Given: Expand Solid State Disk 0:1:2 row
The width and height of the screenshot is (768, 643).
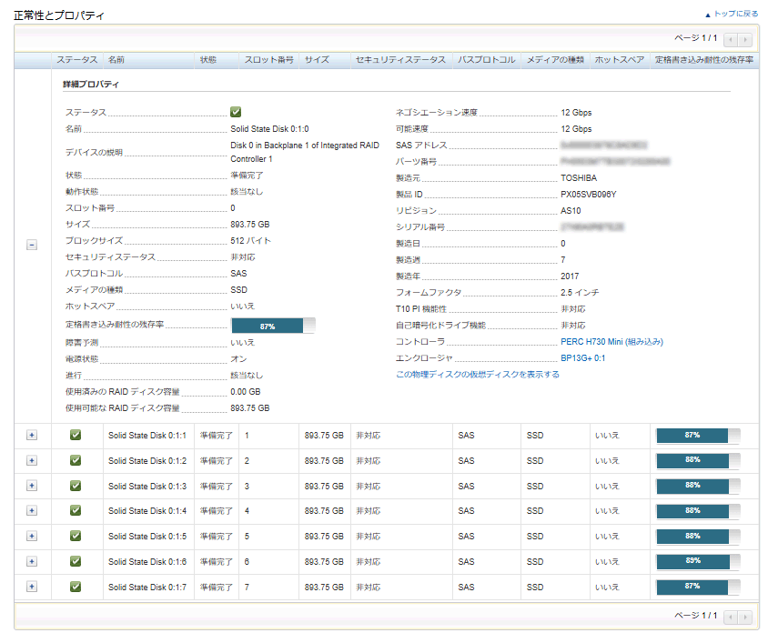Looking at the screenshot, I should [x=32, y=461].
